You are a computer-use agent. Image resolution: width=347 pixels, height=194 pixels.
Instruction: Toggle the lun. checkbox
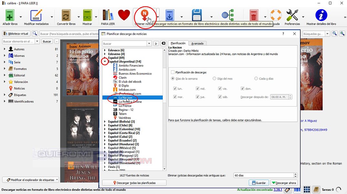click(x=175, y=89)
